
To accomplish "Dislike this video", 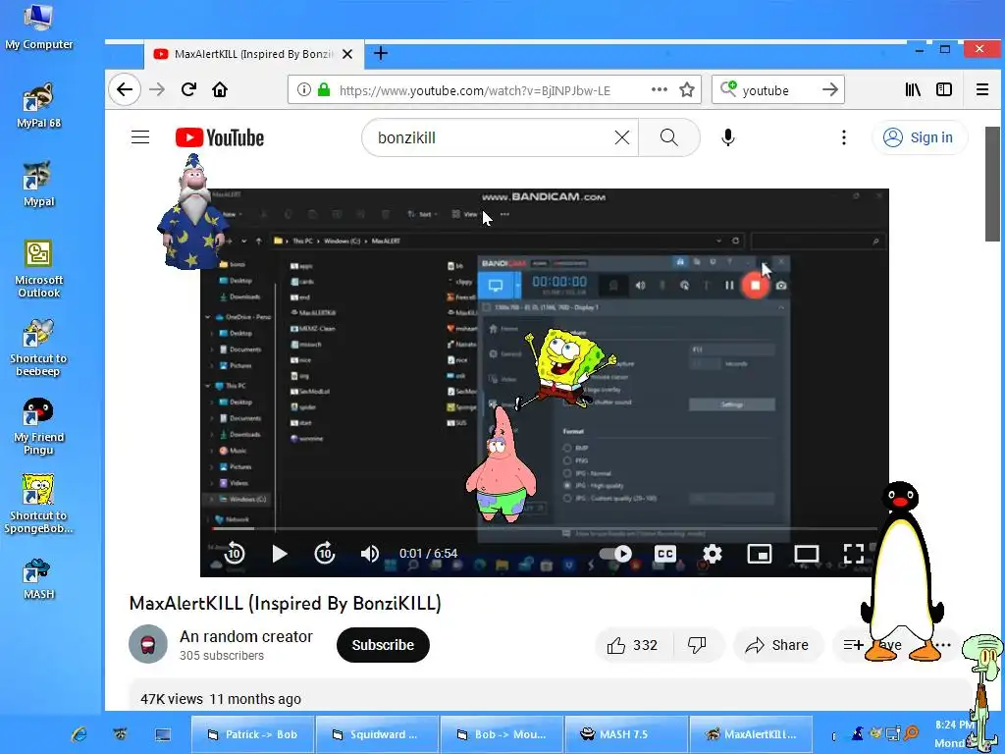I will [698, 645].
